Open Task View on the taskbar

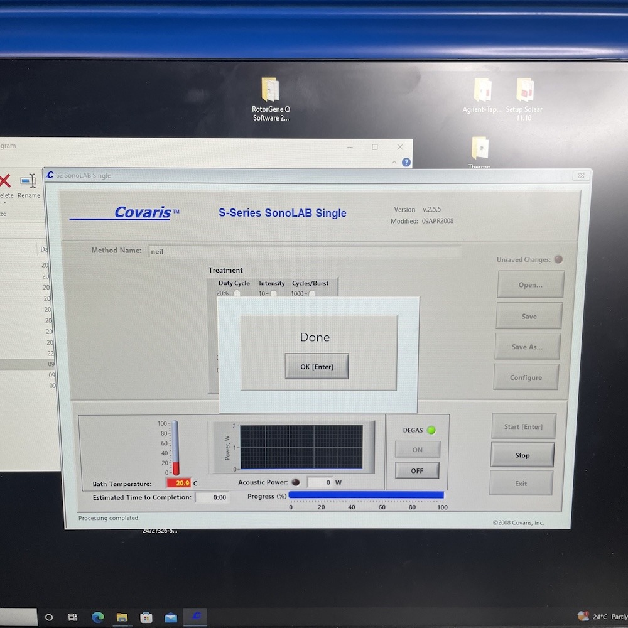(72, 617)
